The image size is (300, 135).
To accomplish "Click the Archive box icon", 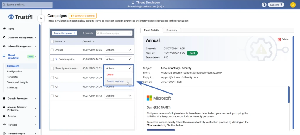I will (x=4, y=116).
